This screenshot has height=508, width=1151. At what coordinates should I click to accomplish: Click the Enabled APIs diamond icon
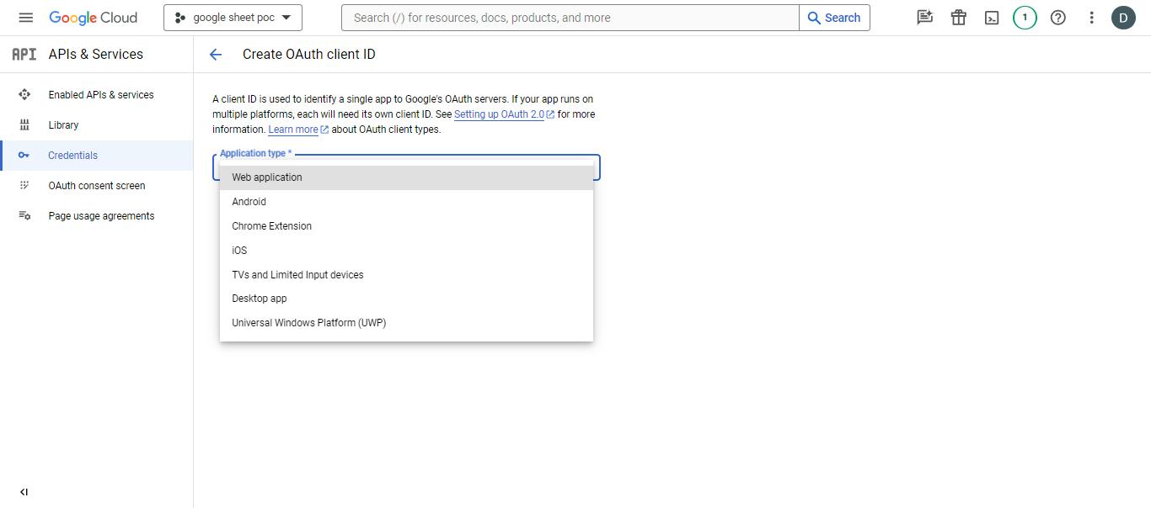(24, 95)
